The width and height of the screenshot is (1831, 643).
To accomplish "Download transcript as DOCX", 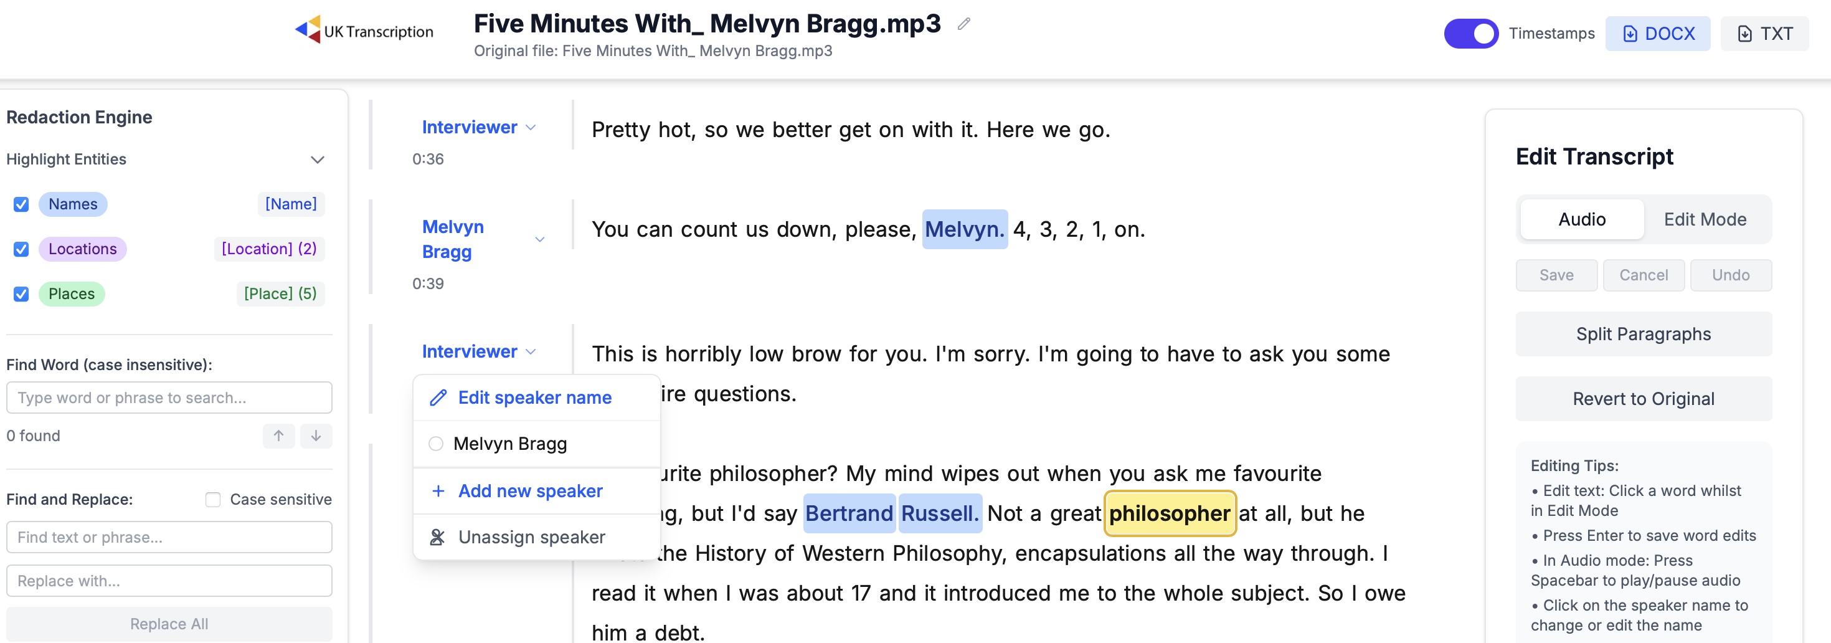I will [1658, 34].
